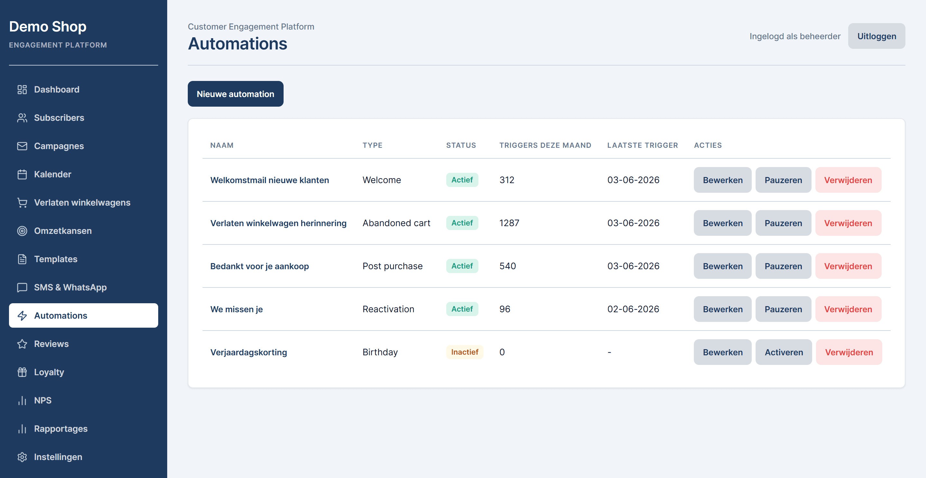Click the Loyalty gift icon

point(22,372)
